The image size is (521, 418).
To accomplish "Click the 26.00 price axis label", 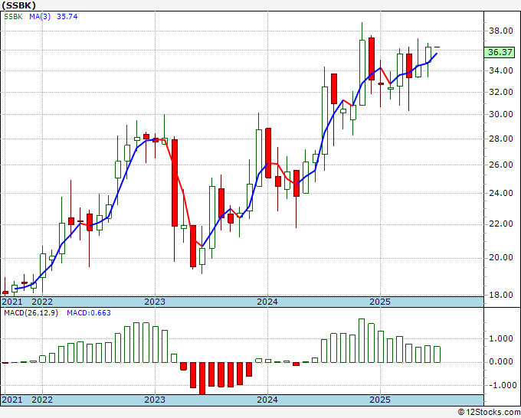I will pos(501,165).
